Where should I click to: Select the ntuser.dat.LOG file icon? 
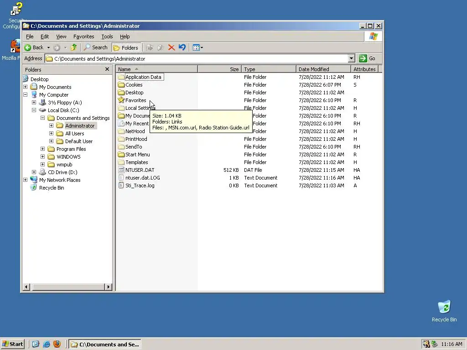coord(121,178)
